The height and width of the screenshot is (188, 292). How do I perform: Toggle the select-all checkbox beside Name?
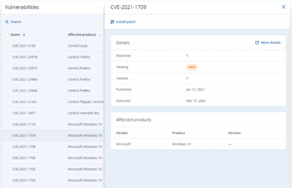click(x=7, y=35)
